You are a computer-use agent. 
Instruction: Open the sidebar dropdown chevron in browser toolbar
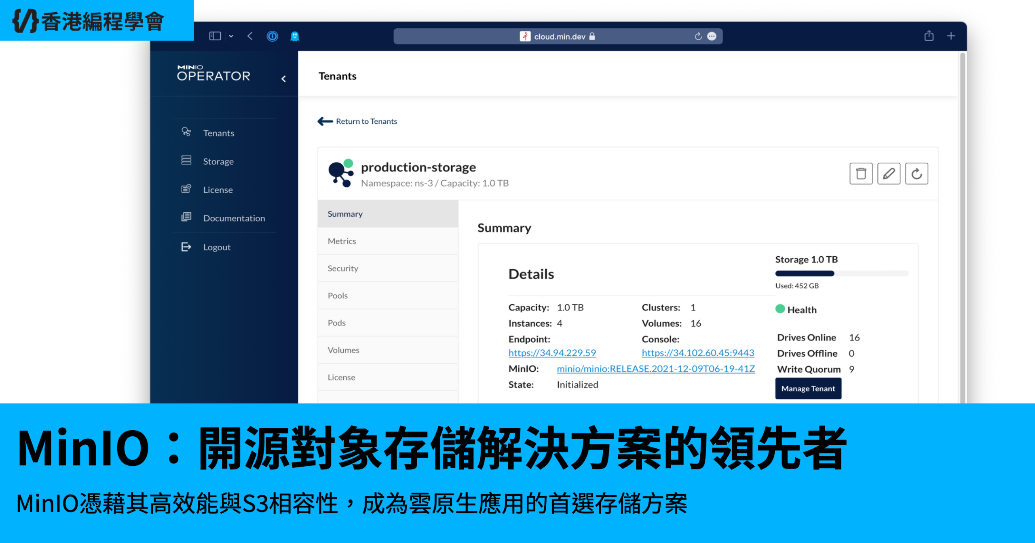click(x=231, y=36)
